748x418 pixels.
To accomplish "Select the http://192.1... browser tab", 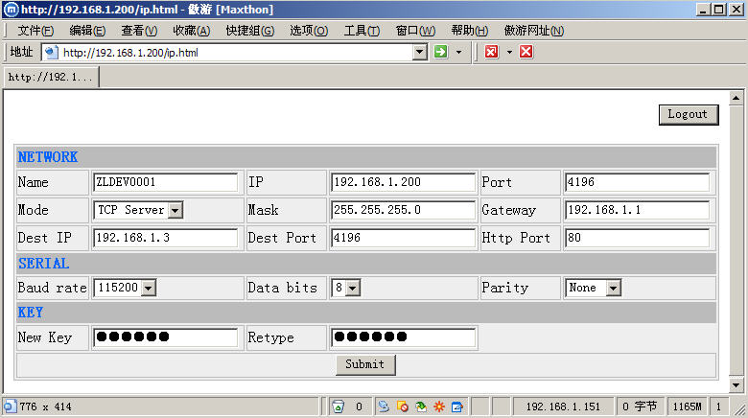I will [x=50, y=77].
